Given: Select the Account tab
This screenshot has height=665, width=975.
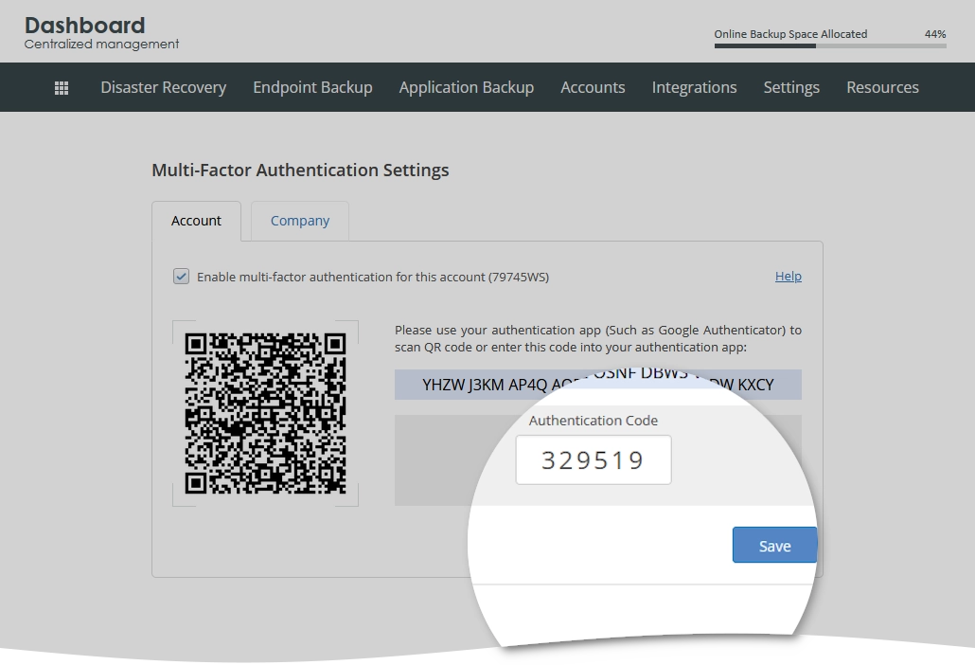Looking at the screenshot, I should click(x=197, y=221).
